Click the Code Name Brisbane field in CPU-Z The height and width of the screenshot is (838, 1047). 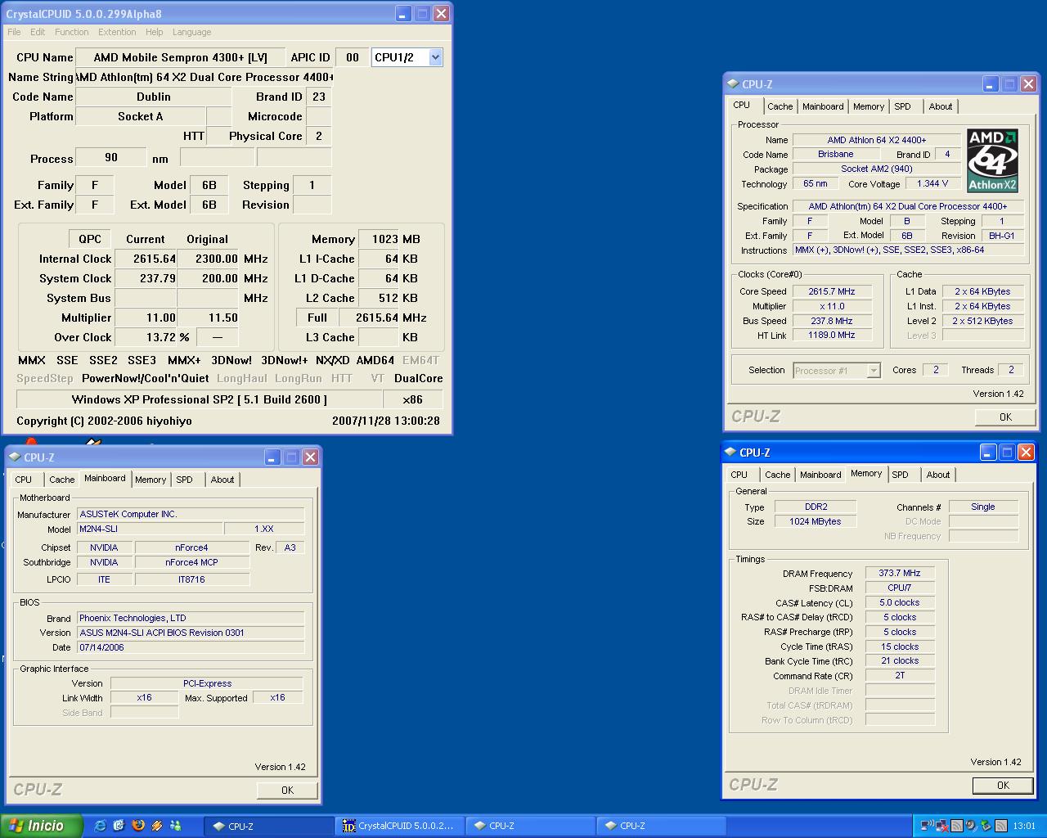[835, 155]
